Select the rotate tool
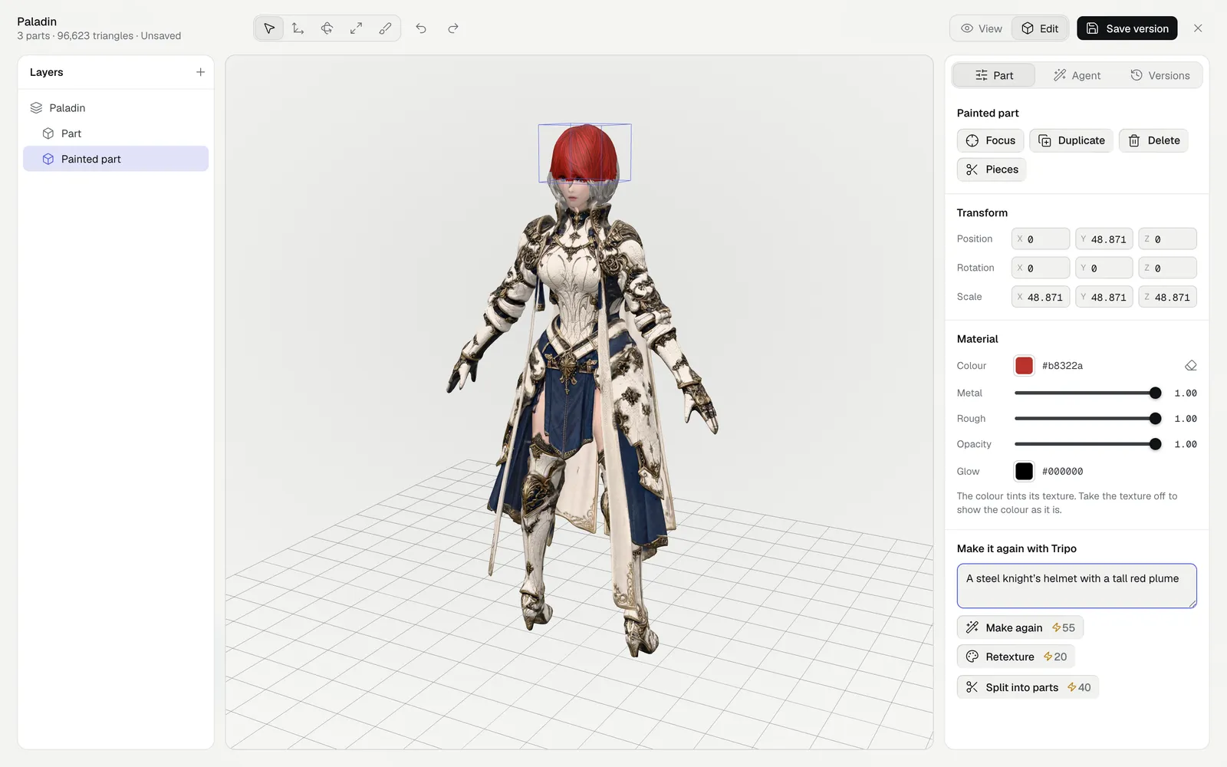The width and height of the screenshot is (1227, 767). pyautogui.click(x=327, y=28)
